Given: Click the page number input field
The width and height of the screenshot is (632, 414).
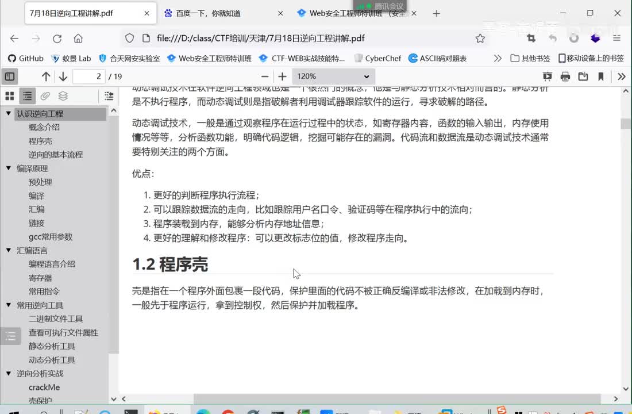Looking at the screenshot, I should [x=88, y=76].
